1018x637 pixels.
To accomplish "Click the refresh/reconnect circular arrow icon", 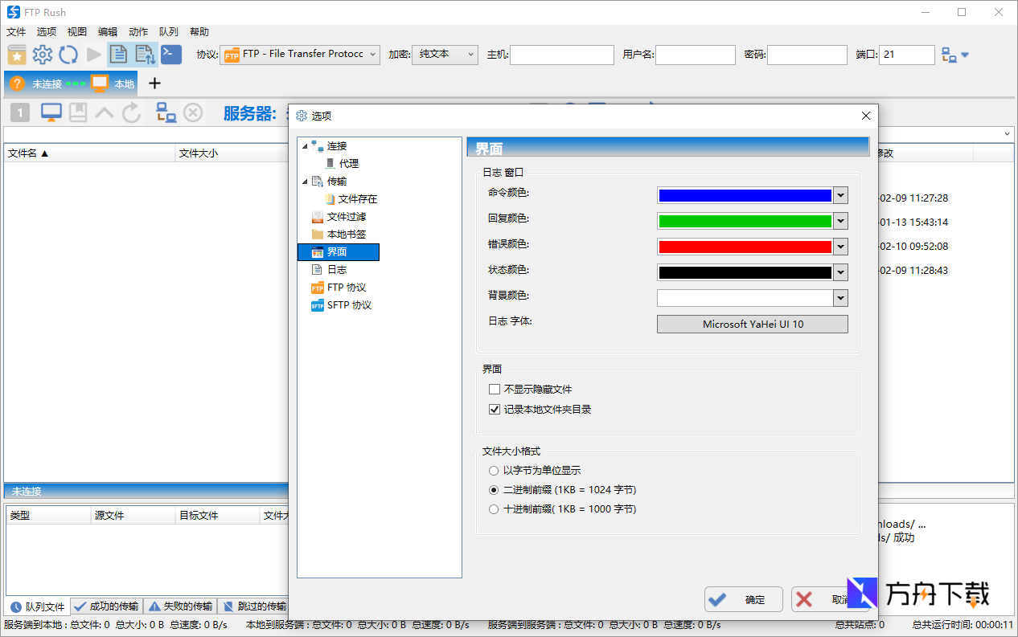I will click(68, 55).
